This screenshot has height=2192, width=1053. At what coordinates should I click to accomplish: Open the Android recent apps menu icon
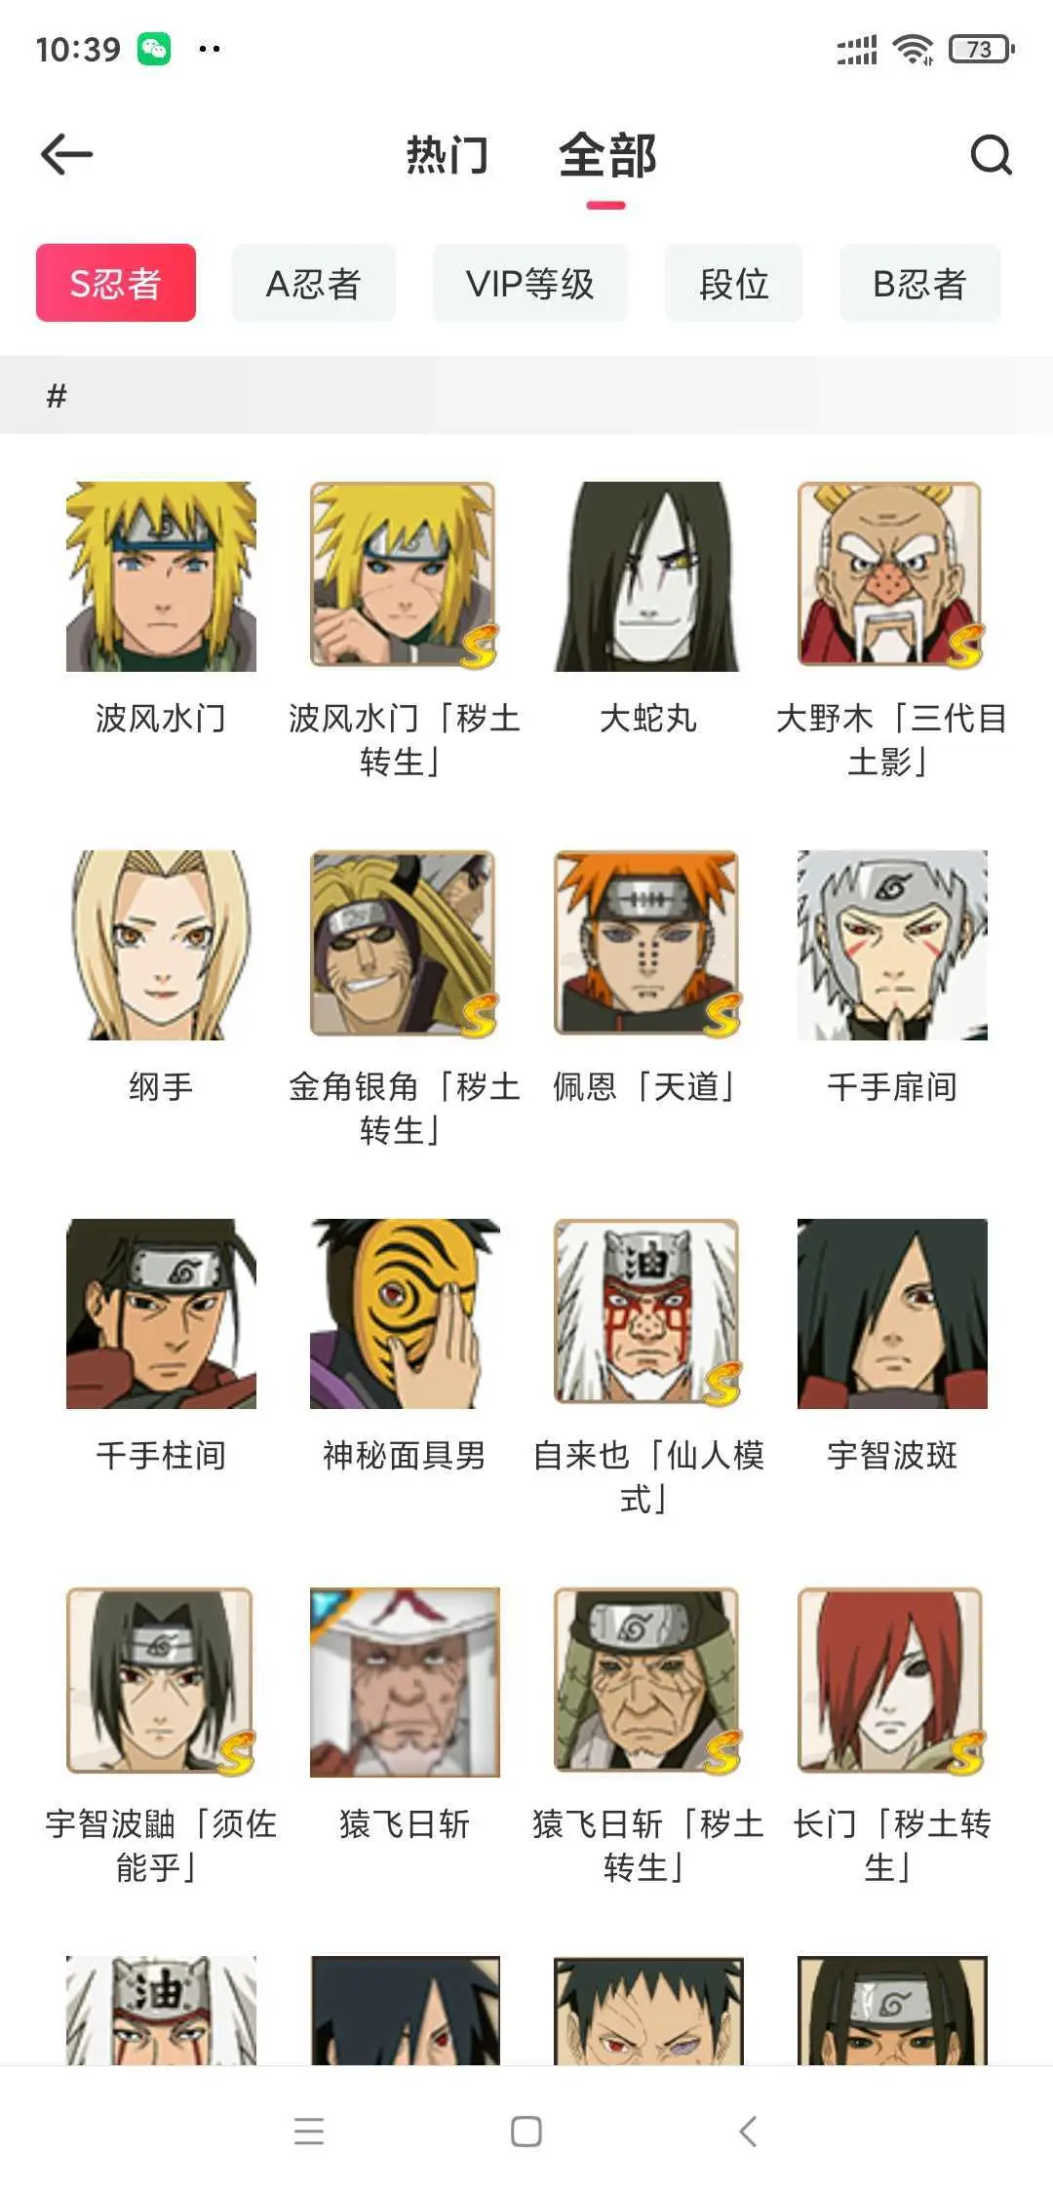(x=309, y=2131)
